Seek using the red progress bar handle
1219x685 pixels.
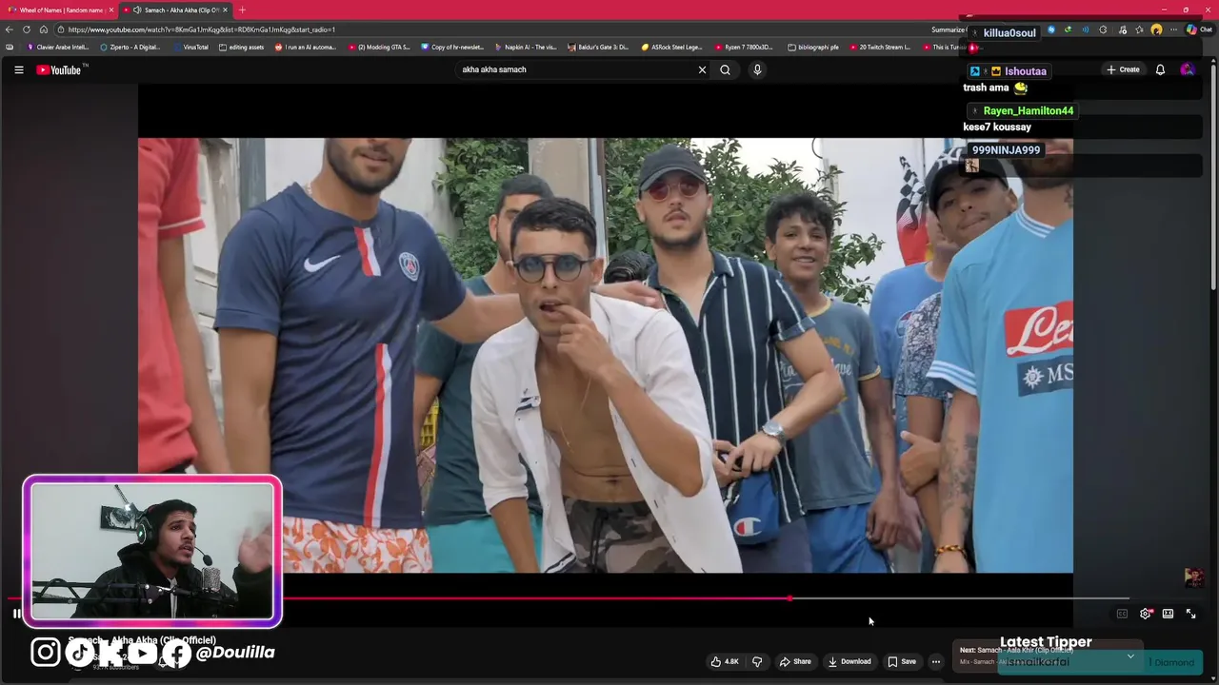click(x=789, y=598)
